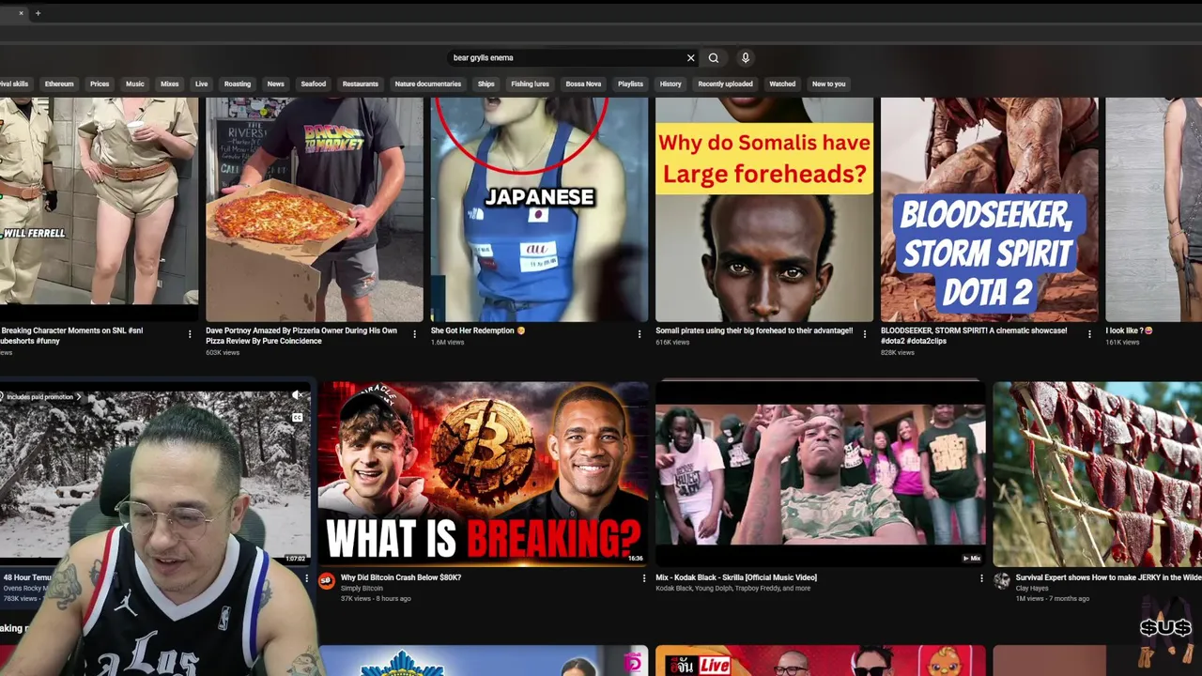
Task: Open Somali pirates big forehead title
Action: pyautogui.click(x=754, y=330)
